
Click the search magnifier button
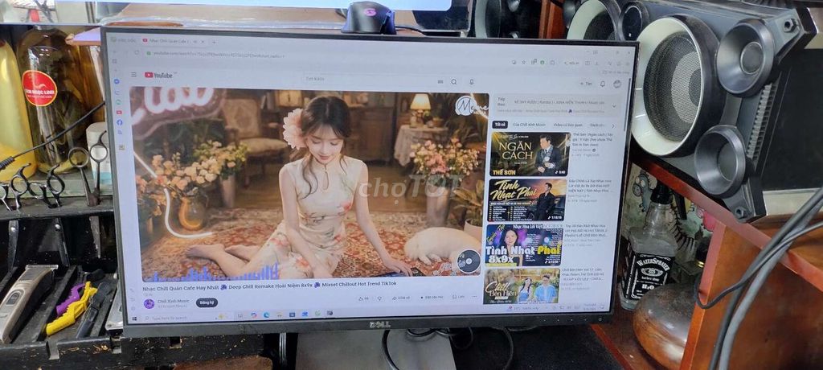[453, 81]
